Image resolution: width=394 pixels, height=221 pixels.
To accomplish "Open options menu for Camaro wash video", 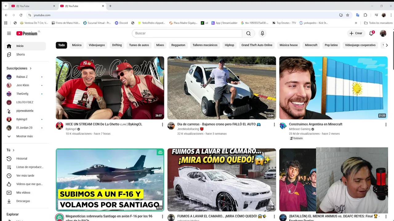I will click(x=274, y=216).
